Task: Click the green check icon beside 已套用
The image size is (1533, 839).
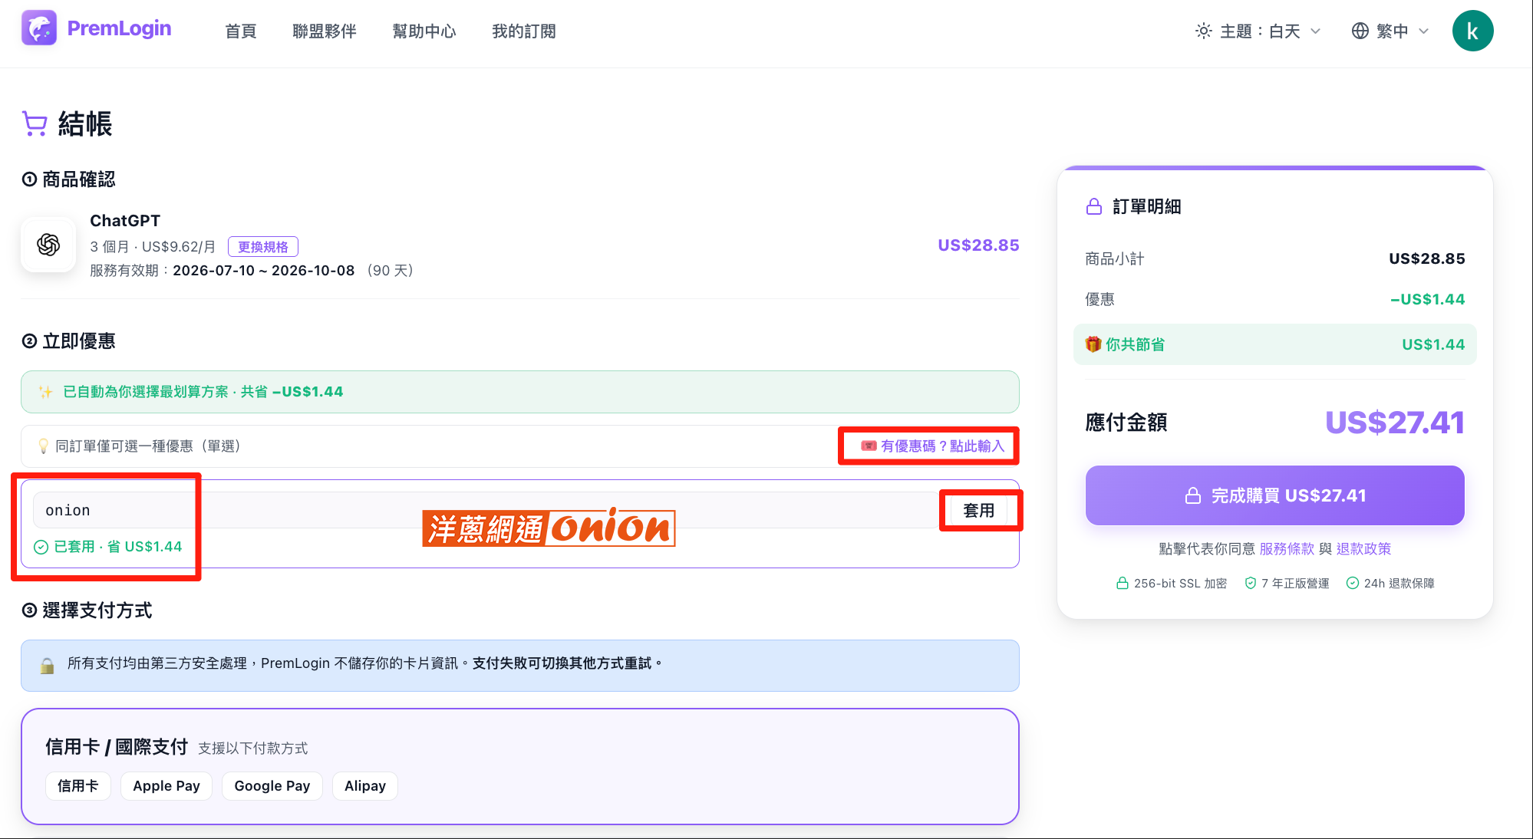Action: [x=41, y=547]
